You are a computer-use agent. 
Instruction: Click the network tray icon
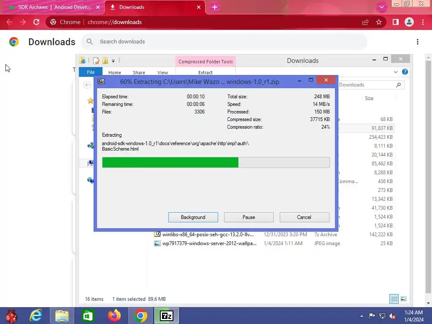pos(382,316)
